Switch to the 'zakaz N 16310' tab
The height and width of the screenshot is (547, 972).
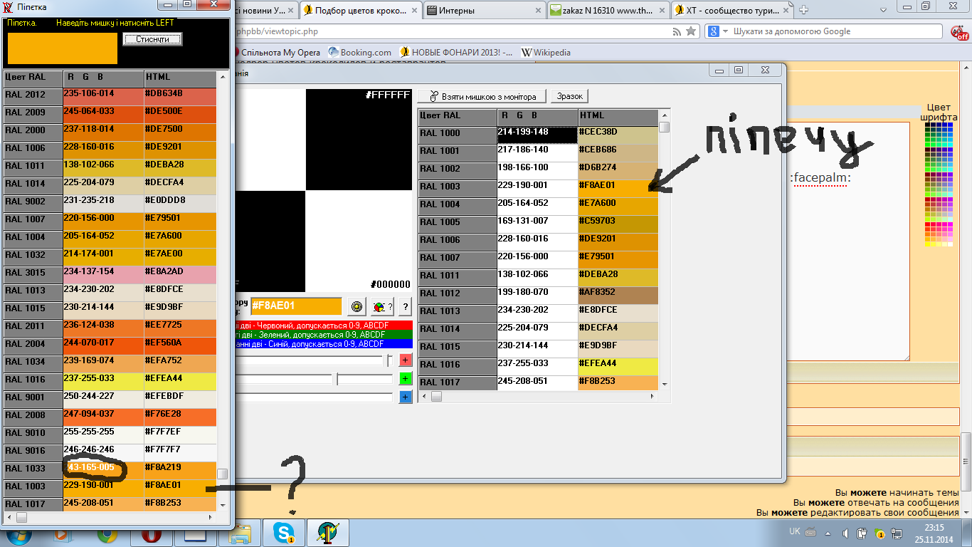click(x=607, y=11)
